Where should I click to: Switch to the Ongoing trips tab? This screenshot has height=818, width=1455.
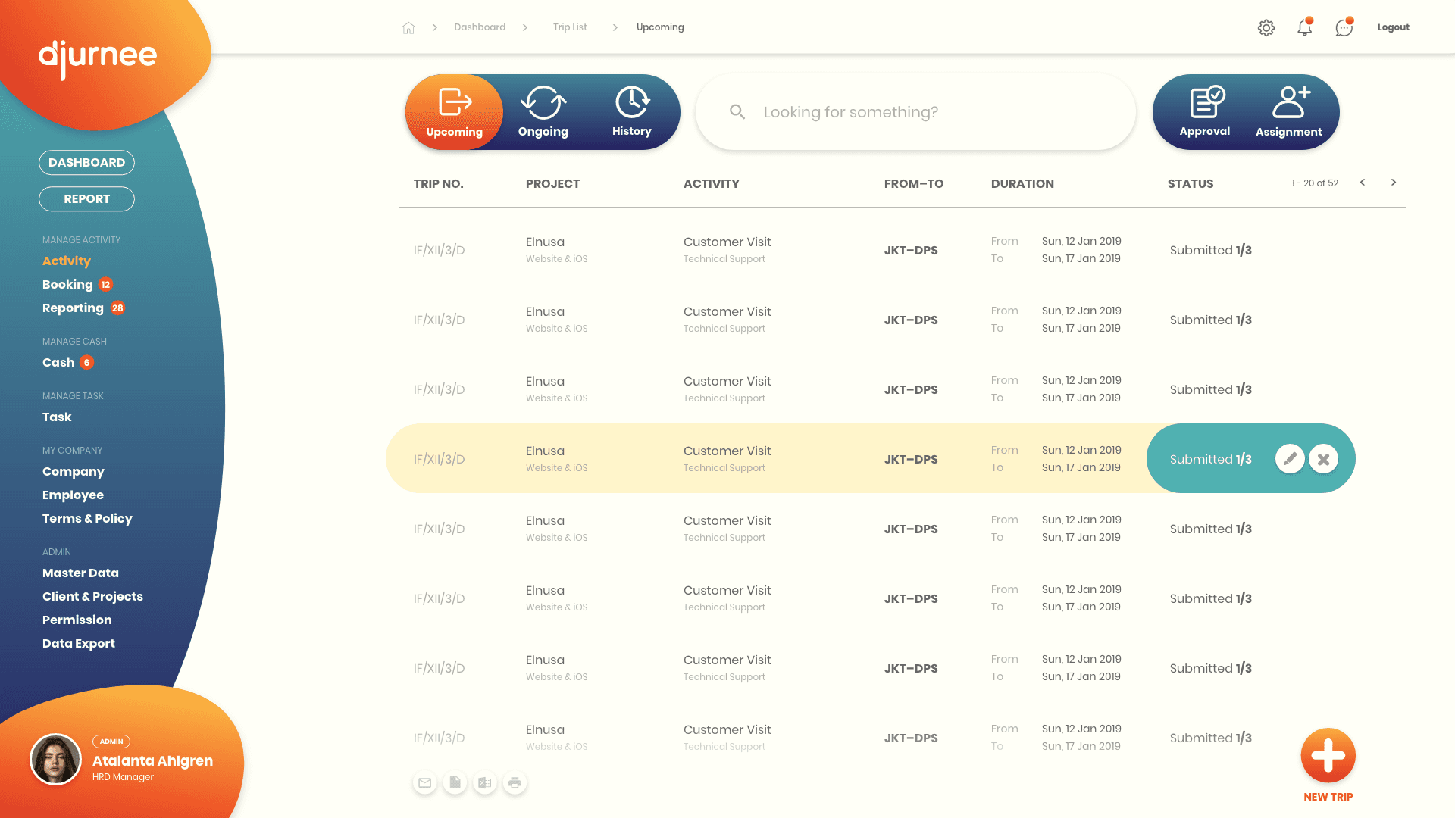click(543, 112)
